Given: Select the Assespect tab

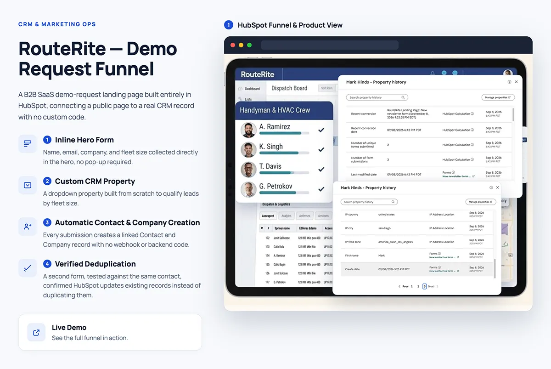Looking at the screenshot, I should click(268, 216).
